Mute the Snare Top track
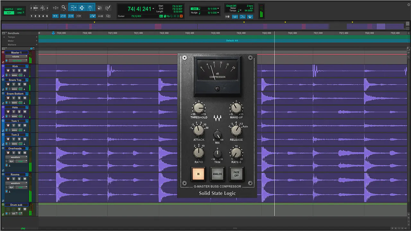This screenshot has width=411, height=231. pos(25,84)
